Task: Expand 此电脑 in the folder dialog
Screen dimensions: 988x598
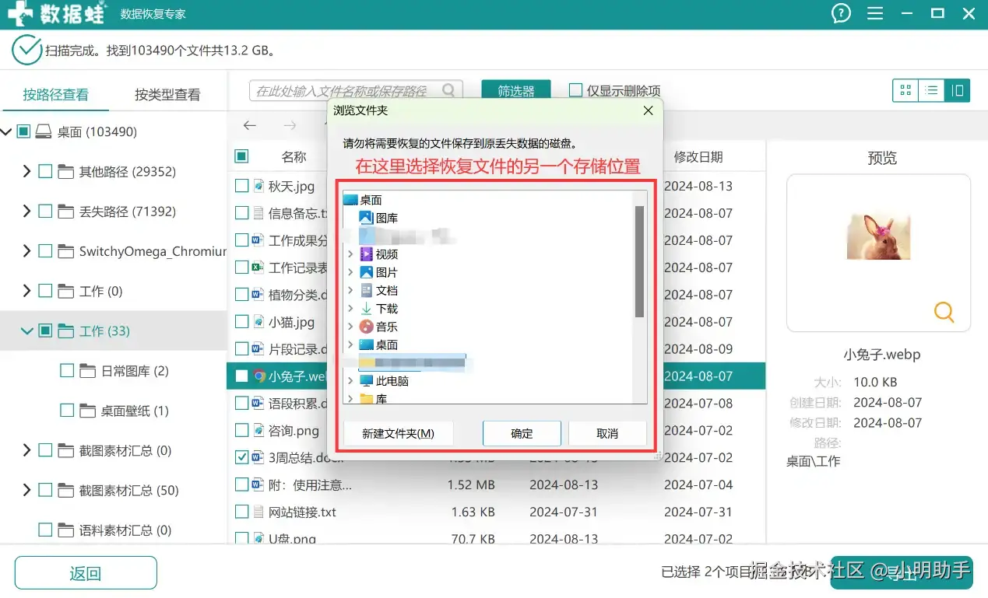Action: [x=350, y=381]
